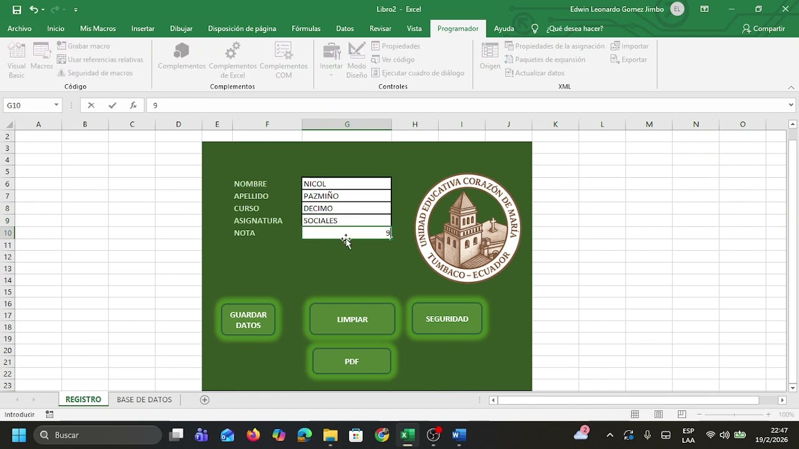Screen dimensions: 799x449
Task: Add a new sheet
Action: [205, 400]
